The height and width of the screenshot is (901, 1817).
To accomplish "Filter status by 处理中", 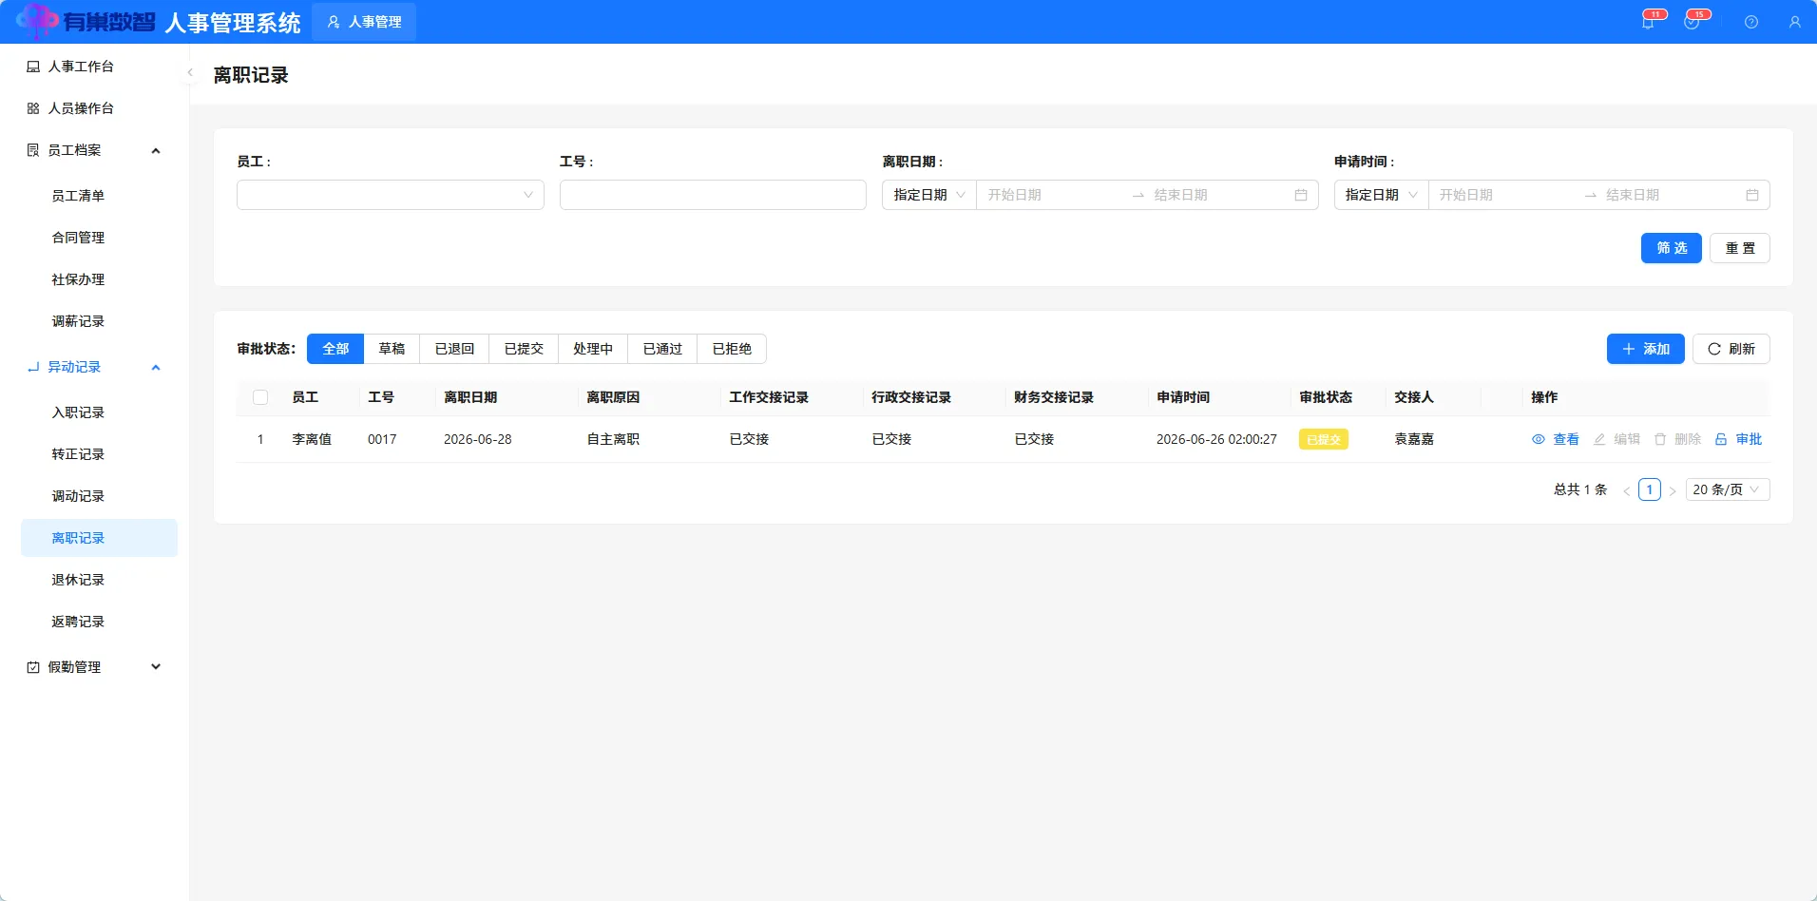I will [593, 349].
